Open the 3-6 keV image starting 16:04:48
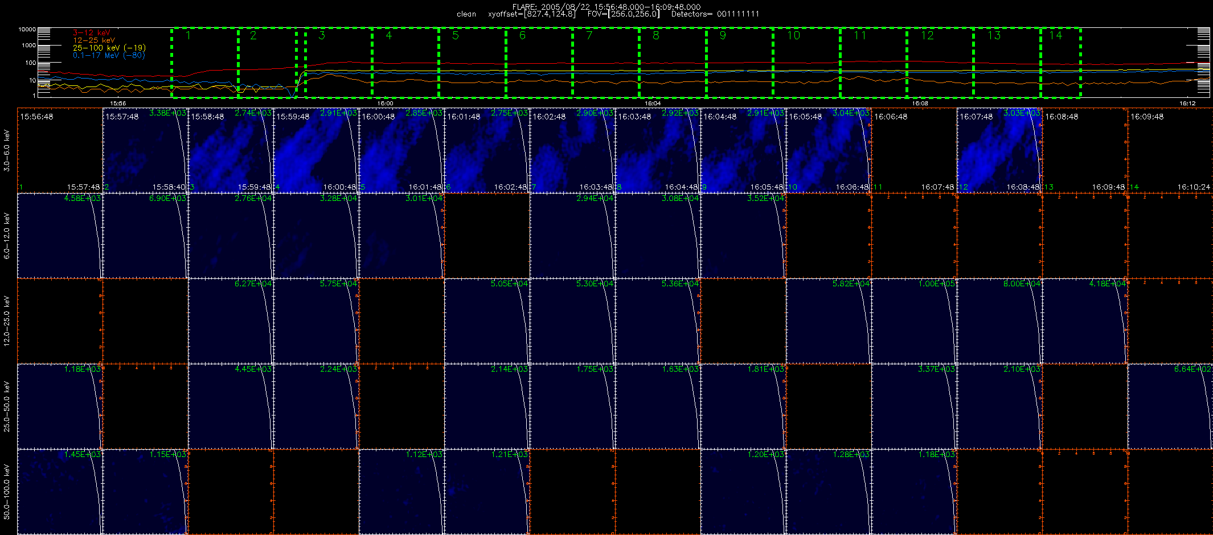 (x=743, y=150)
